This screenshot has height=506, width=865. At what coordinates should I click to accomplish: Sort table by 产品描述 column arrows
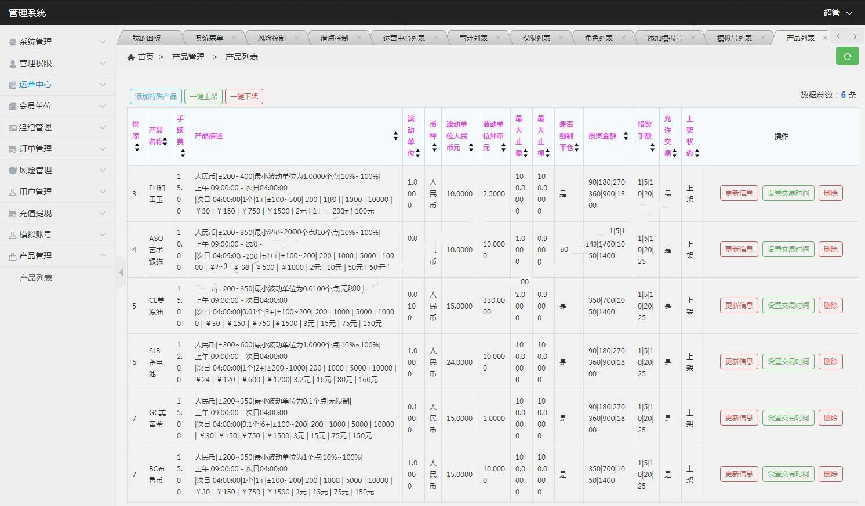(395, 136)
